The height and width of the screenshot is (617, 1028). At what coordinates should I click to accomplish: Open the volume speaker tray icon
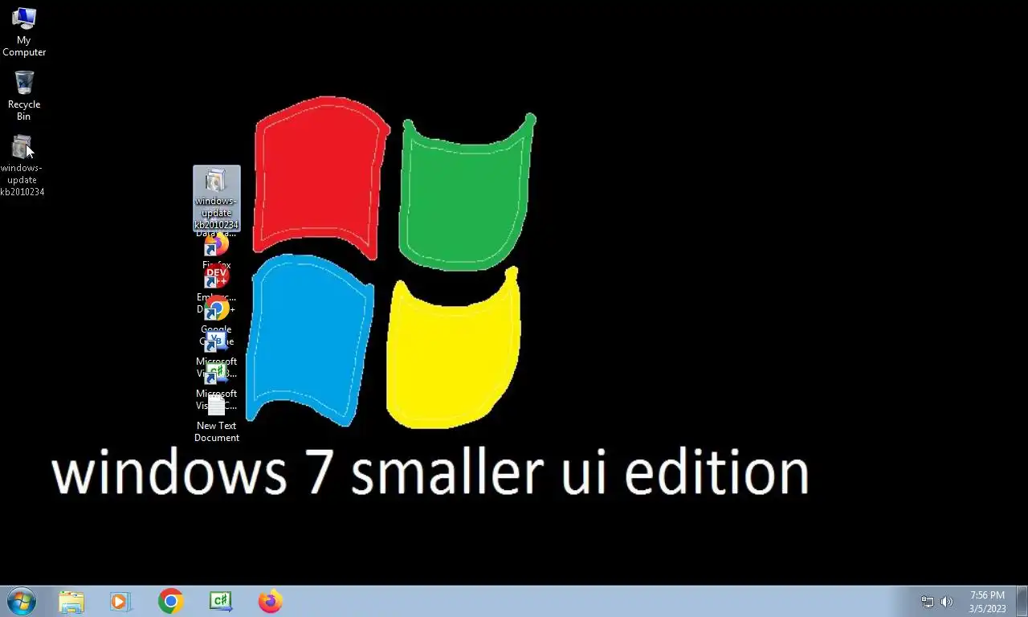947,602
